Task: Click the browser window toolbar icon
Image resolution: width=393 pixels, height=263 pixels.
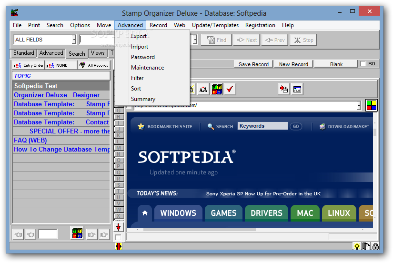Action: [x=297, y=89]
